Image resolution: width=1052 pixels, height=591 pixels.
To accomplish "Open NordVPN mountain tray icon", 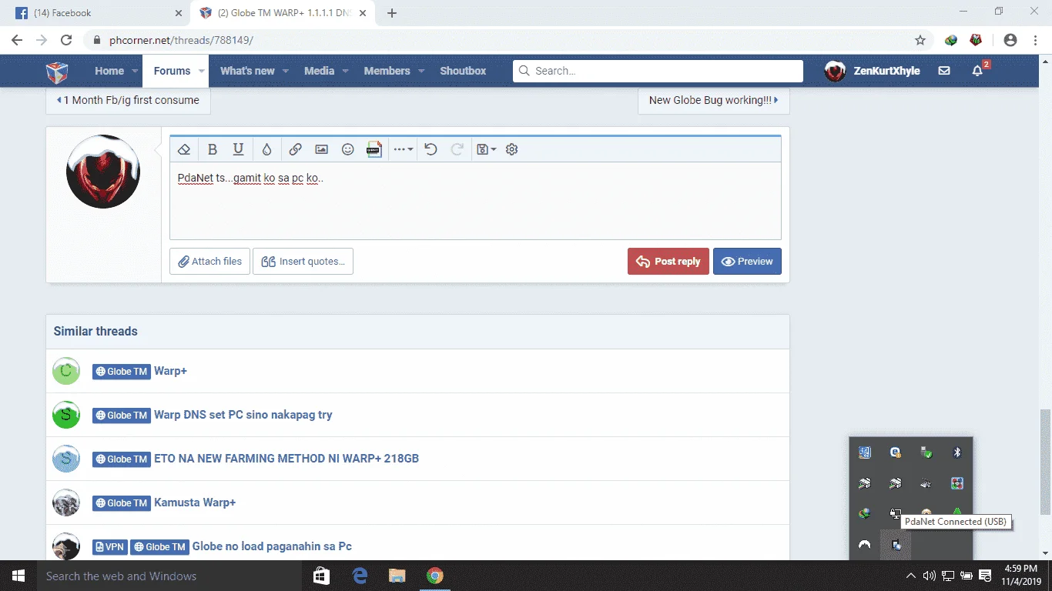I will coord(865,545).
